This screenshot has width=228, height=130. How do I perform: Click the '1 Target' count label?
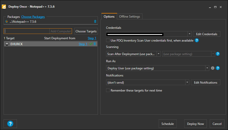pos(9,38)
